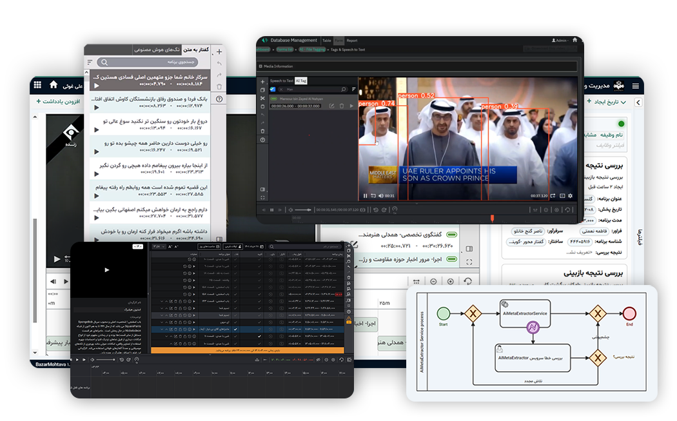Open video settings gear in the player overlay

(571, 195)
